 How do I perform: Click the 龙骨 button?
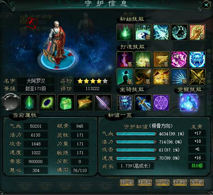[197, 182]
